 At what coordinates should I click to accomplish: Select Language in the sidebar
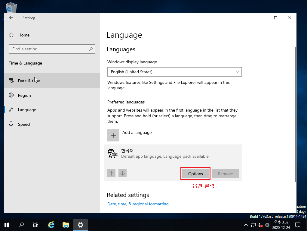tap(52, 110)
